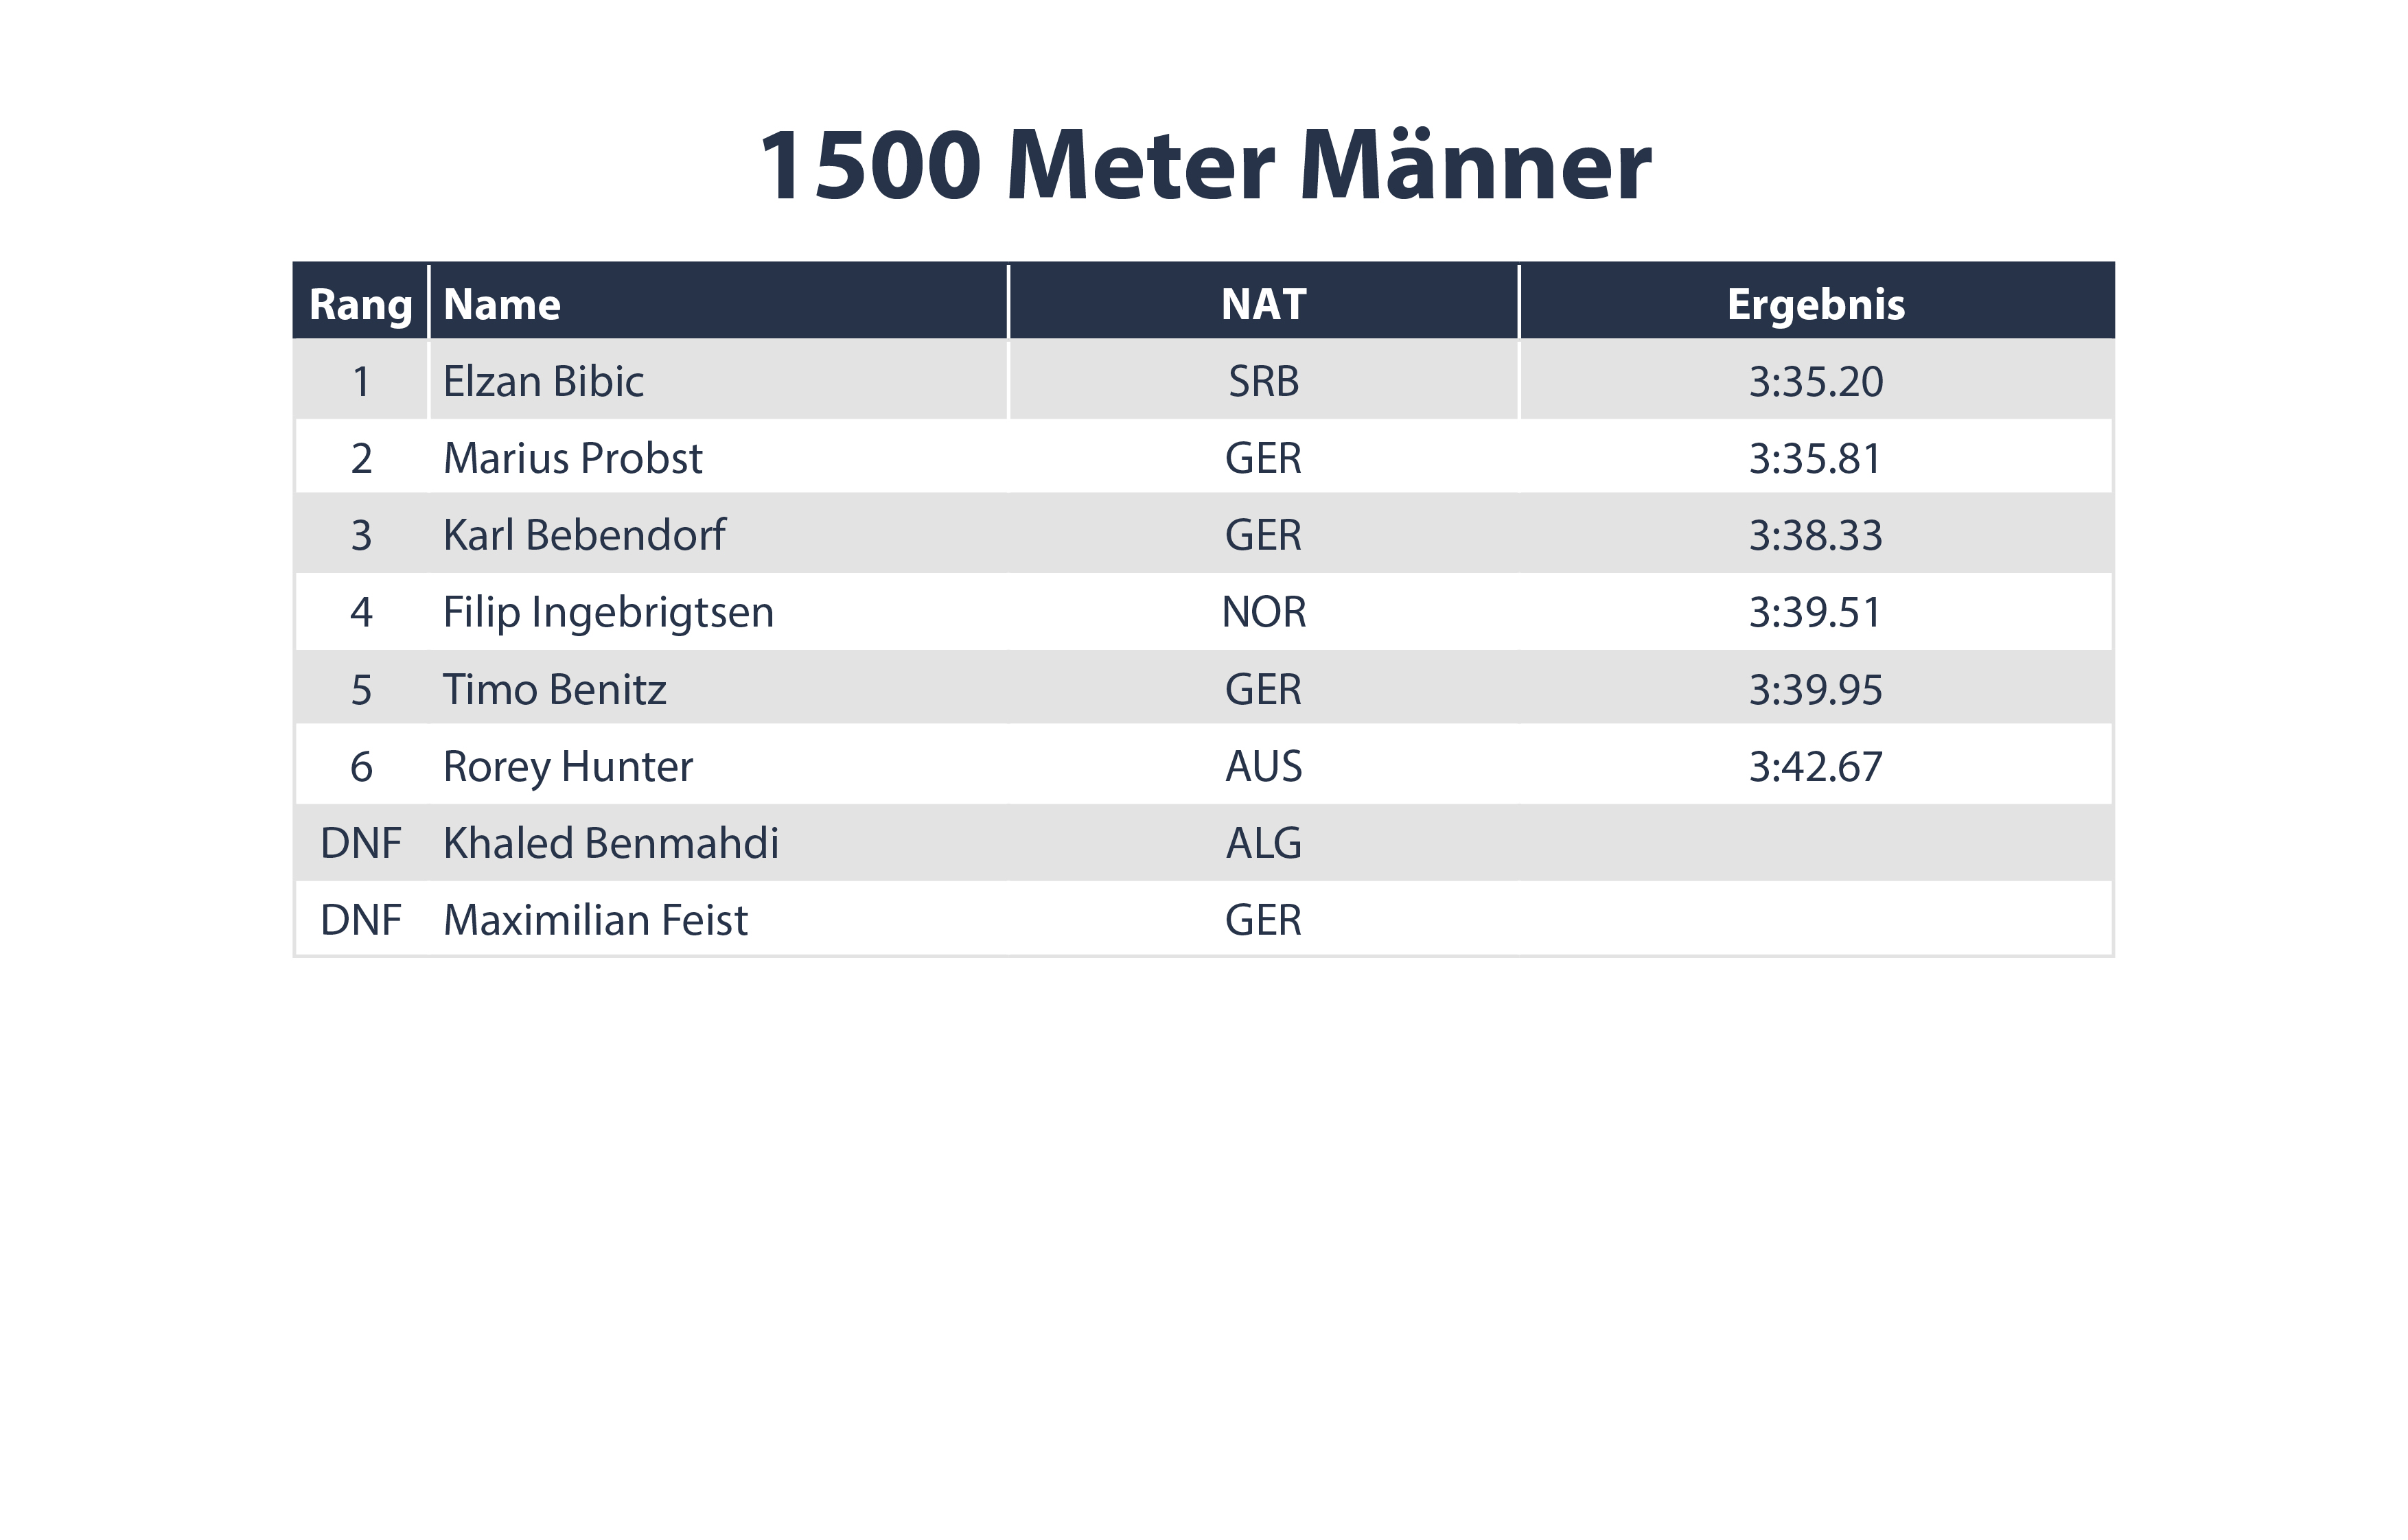Select the name Elzan Bibic
Viewport: 2408px width, 1540px height.
tap(543, 381)
